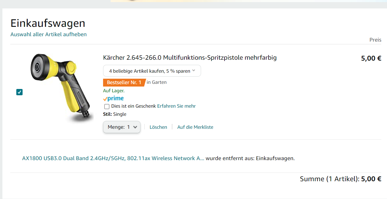Click 'Erfahren Sie mehr' about gifts
This screenshot has width=387, height=199.
tap(176, 106)
